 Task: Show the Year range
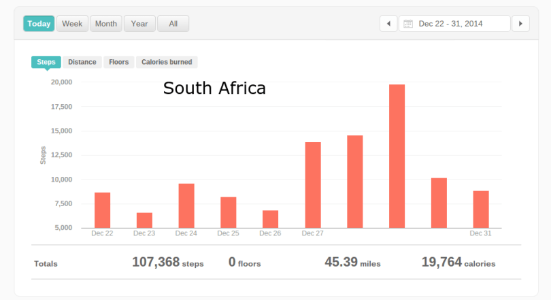[139, 24]
